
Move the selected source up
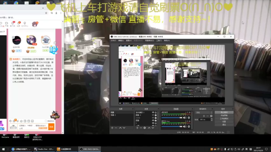[149, 128]
